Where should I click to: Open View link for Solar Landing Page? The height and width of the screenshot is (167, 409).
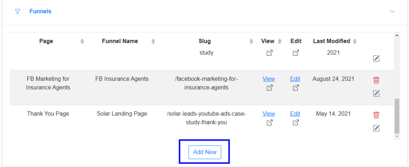269,114
